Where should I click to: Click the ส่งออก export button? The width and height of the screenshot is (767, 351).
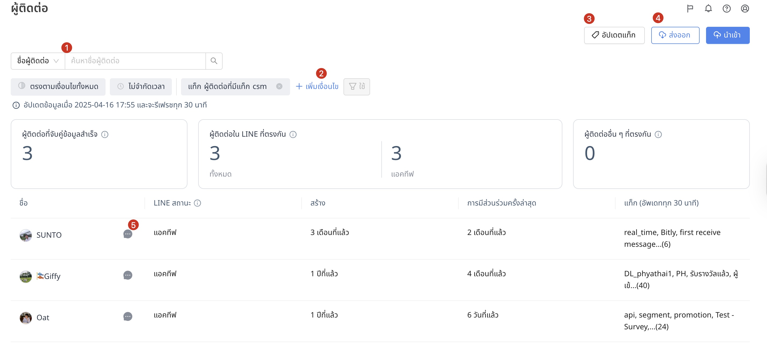pyautogui.click(x=675, y=35)
